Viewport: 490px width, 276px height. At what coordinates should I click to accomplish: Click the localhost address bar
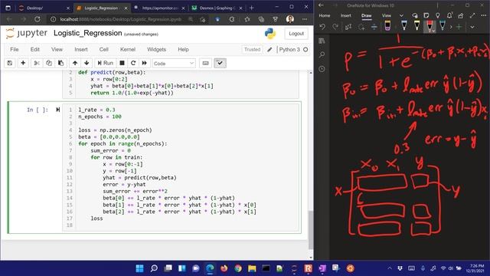tap(120, 19)
